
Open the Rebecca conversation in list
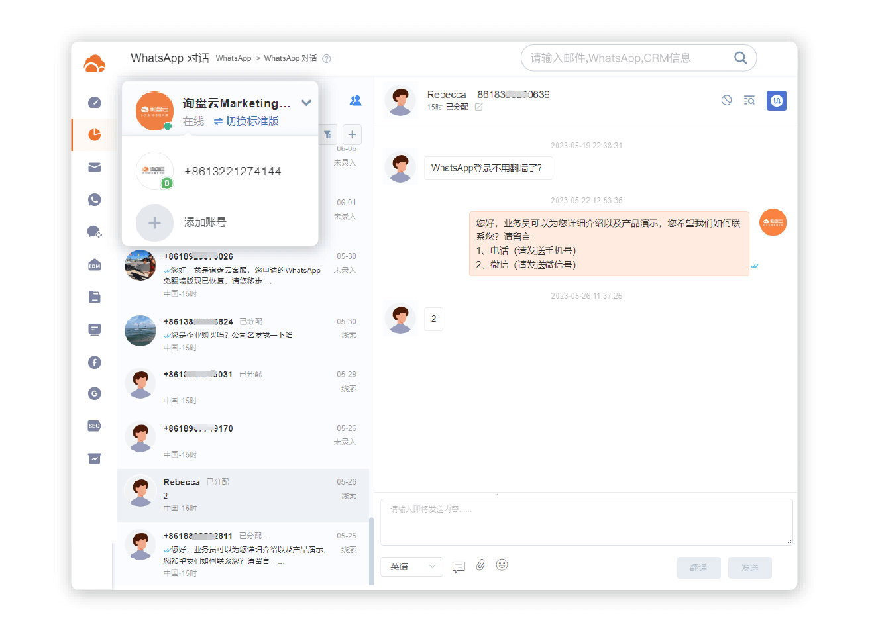[243, 495]
